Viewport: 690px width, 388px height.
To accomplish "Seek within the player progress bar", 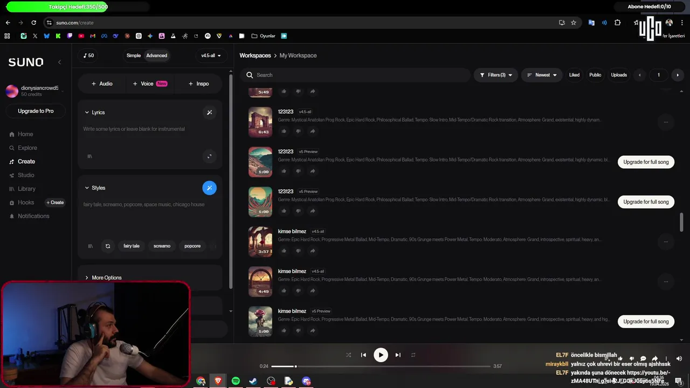I will [x=381, y=366].
